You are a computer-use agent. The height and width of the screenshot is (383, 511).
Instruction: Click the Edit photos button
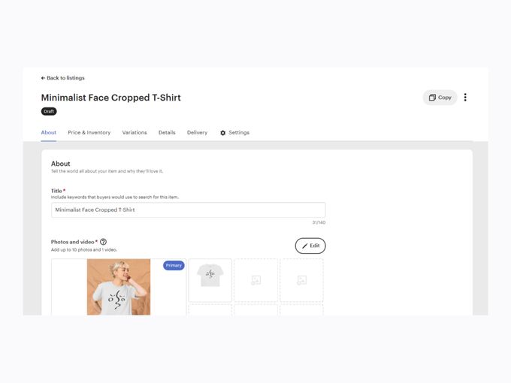310,246
